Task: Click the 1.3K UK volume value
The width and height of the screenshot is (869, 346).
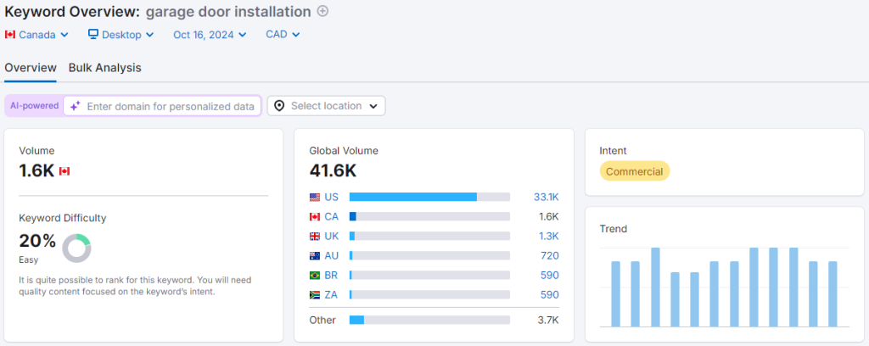Action: (548, 236)
